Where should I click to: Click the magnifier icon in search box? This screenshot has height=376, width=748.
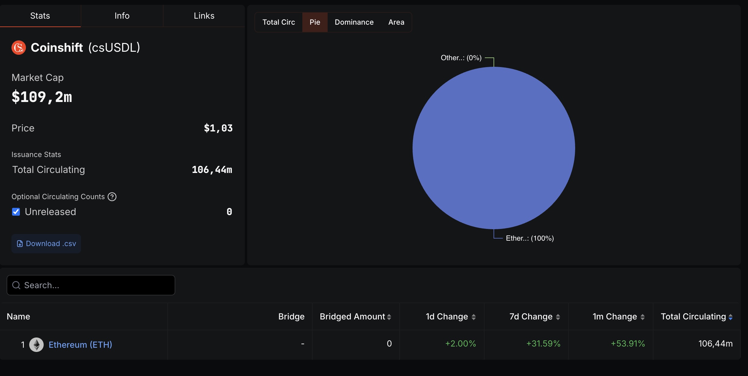[16, 285]
